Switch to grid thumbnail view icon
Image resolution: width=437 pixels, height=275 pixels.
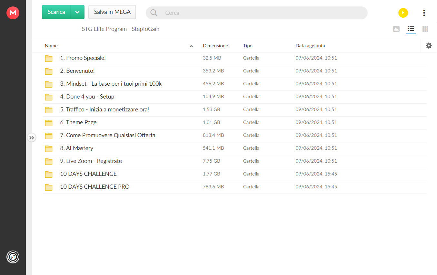point(425,29)
